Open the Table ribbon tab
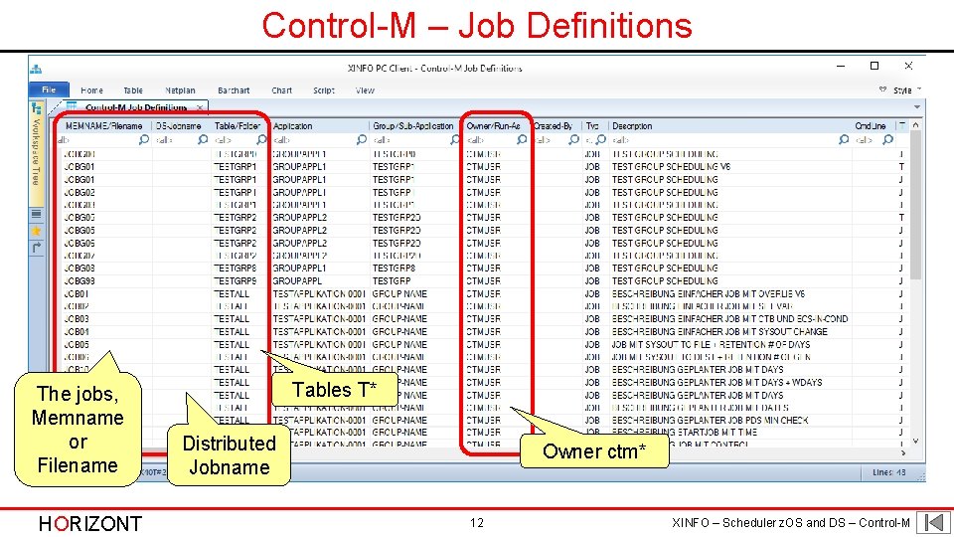954x537 pixels. point(132,90)
